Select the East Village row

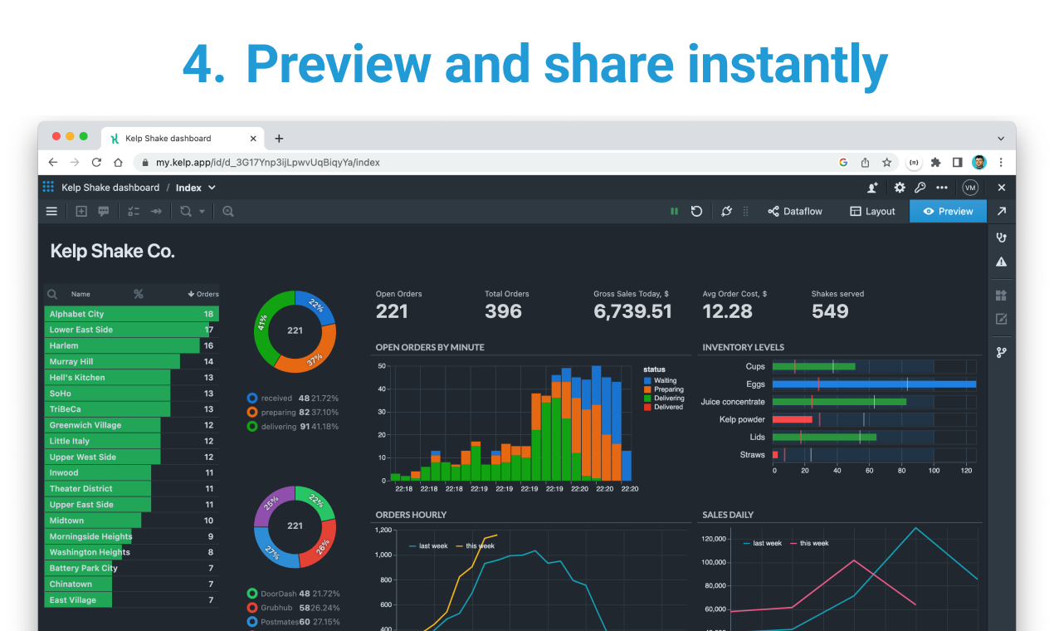point(131,599)
